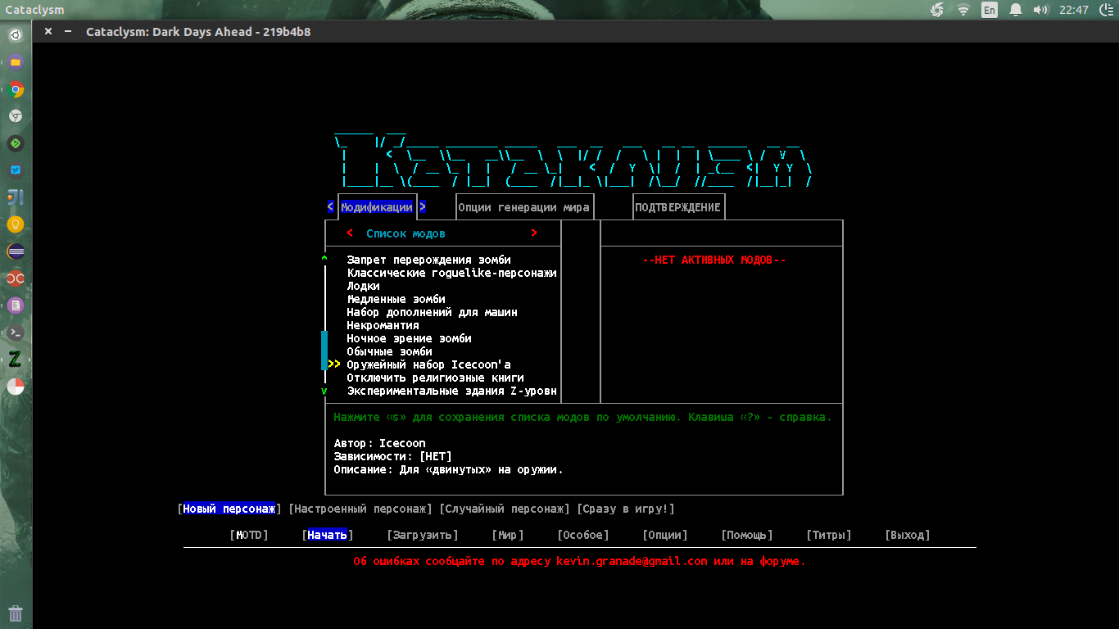Select Набор дополнений для машин mod

433,312
